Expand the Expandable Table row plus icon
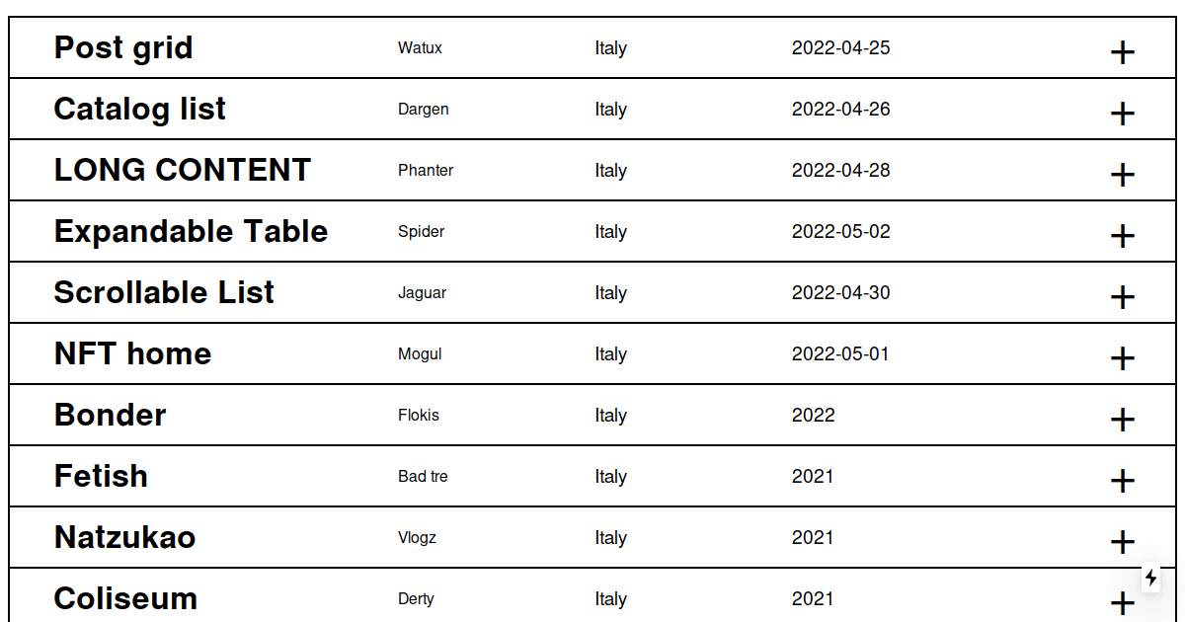The width and height of the screenshot is (1185, 622). (x=1122, y=236)
